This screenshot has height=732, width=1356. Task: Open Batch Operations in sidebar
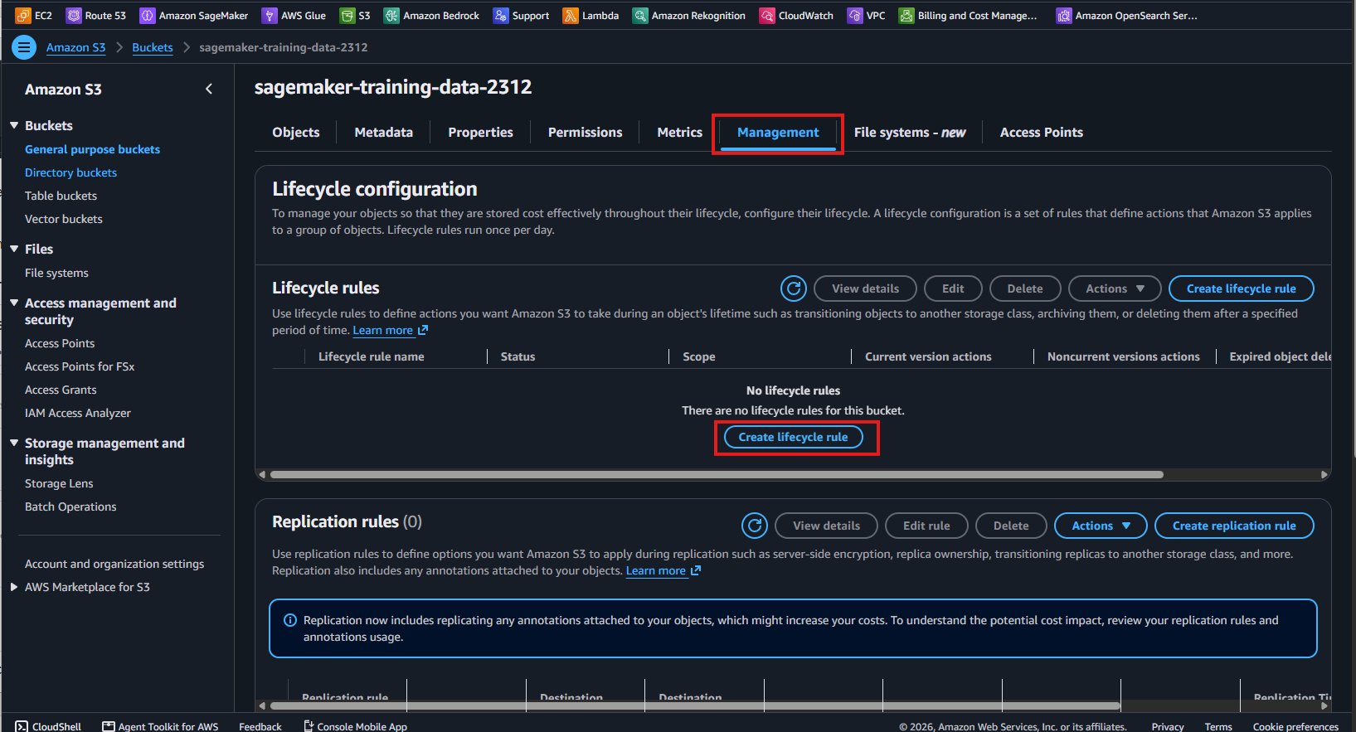(x=70, y=507)
